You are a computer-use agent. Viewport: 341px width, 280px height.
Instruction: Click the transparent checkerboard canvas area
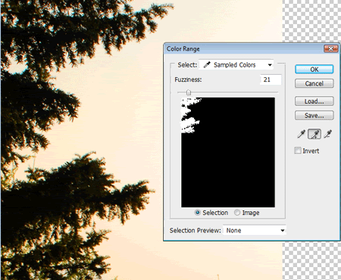(x=311, y=20)
